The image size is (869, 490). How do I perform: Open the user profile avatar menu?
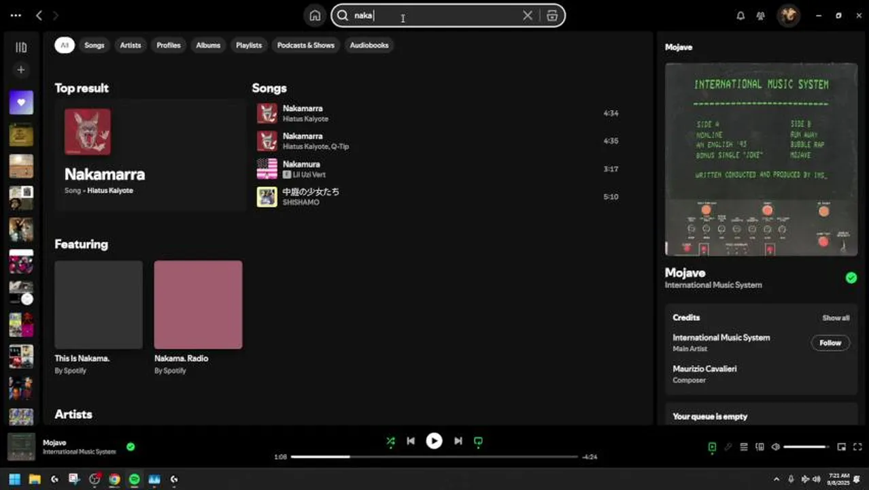tap(789, 16)
